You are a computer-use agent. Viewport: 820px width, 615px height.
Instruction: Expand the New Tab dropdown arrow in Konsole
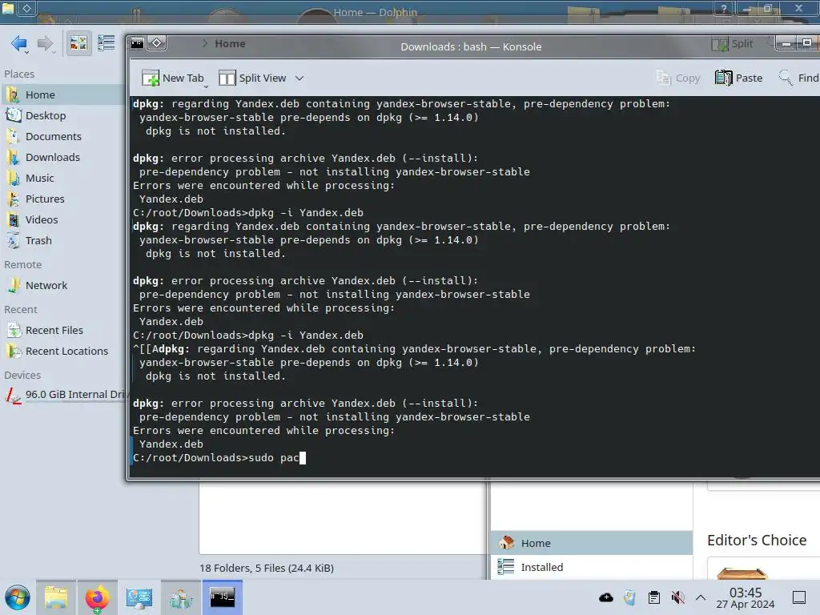click(206, 85)
